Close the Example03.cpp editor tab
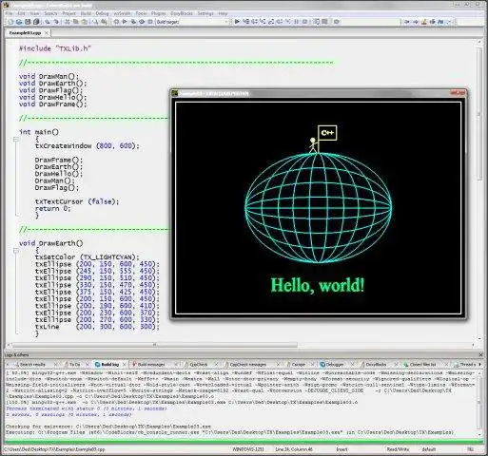The image size is (488, 456). click(47, 33)
